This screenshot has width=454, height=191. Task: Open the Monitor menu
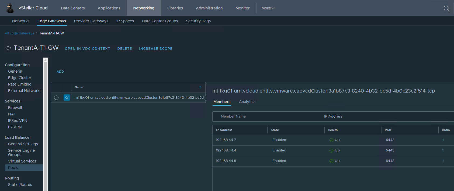[x=242, y=8]
